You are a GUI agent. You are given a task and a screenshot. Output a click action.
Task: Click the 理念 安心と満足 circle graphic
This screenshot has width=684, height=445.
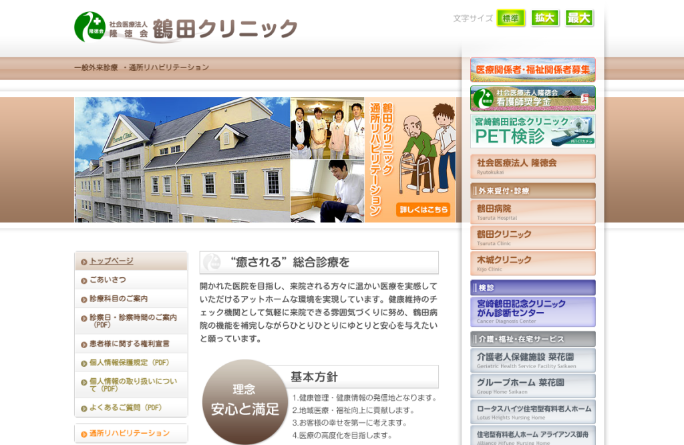(x=244, y=402)
